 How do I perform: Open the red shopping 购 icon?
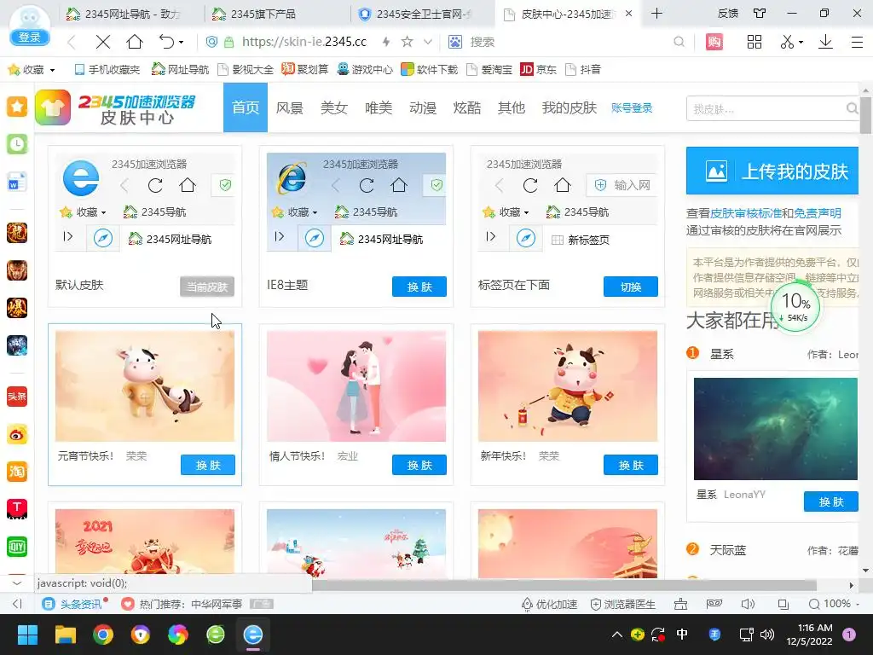tap(714, 42)
